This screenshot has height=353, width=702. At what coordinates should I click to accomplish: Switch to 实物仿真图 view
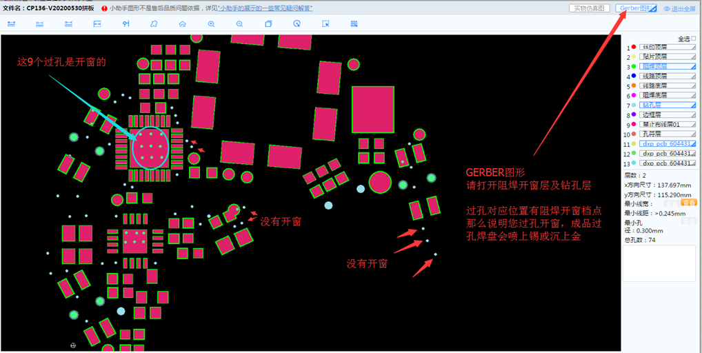click(x=590, y=8)
